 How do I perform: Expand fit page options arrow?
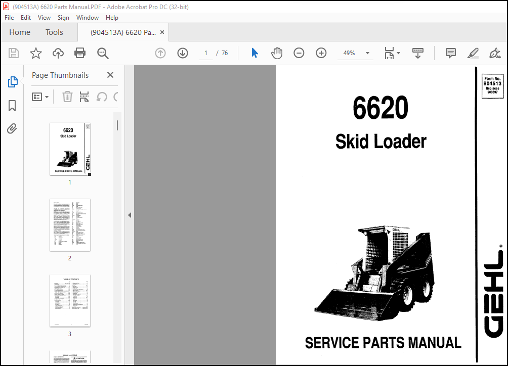click(x=399, y=53)
